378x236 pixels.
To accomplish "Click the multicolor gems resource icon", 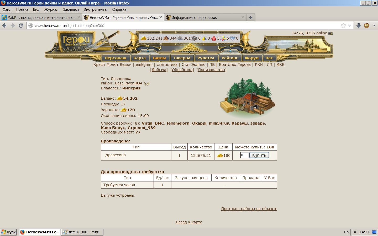I will 223,38.
